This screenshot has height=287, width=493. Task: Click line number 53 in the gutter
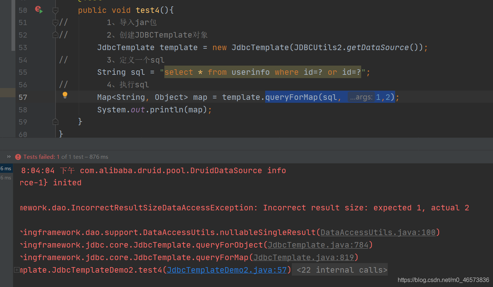(x=23, y=48)
